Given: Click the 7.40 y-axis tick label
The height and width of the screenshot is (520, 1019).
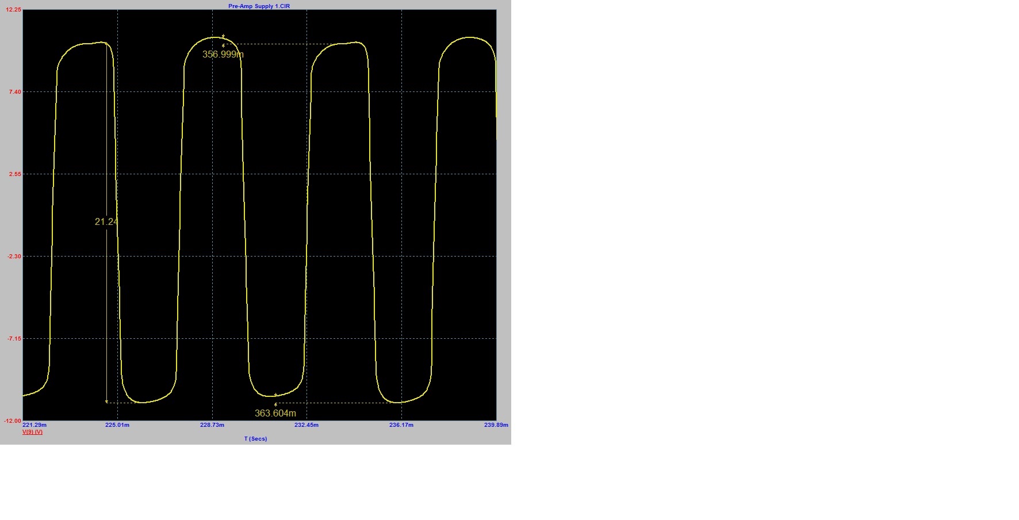Looking at the screenshot, I should 15,92.
